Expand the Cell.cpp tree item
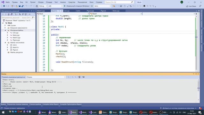Viewport: 204px width, 115px height. [7, 33]
